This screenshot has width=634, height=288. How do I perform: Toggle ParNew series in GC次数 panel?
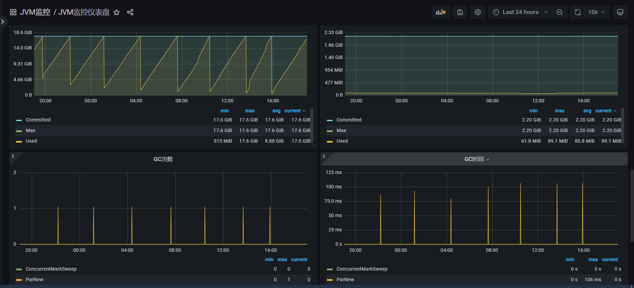[34, 280]
